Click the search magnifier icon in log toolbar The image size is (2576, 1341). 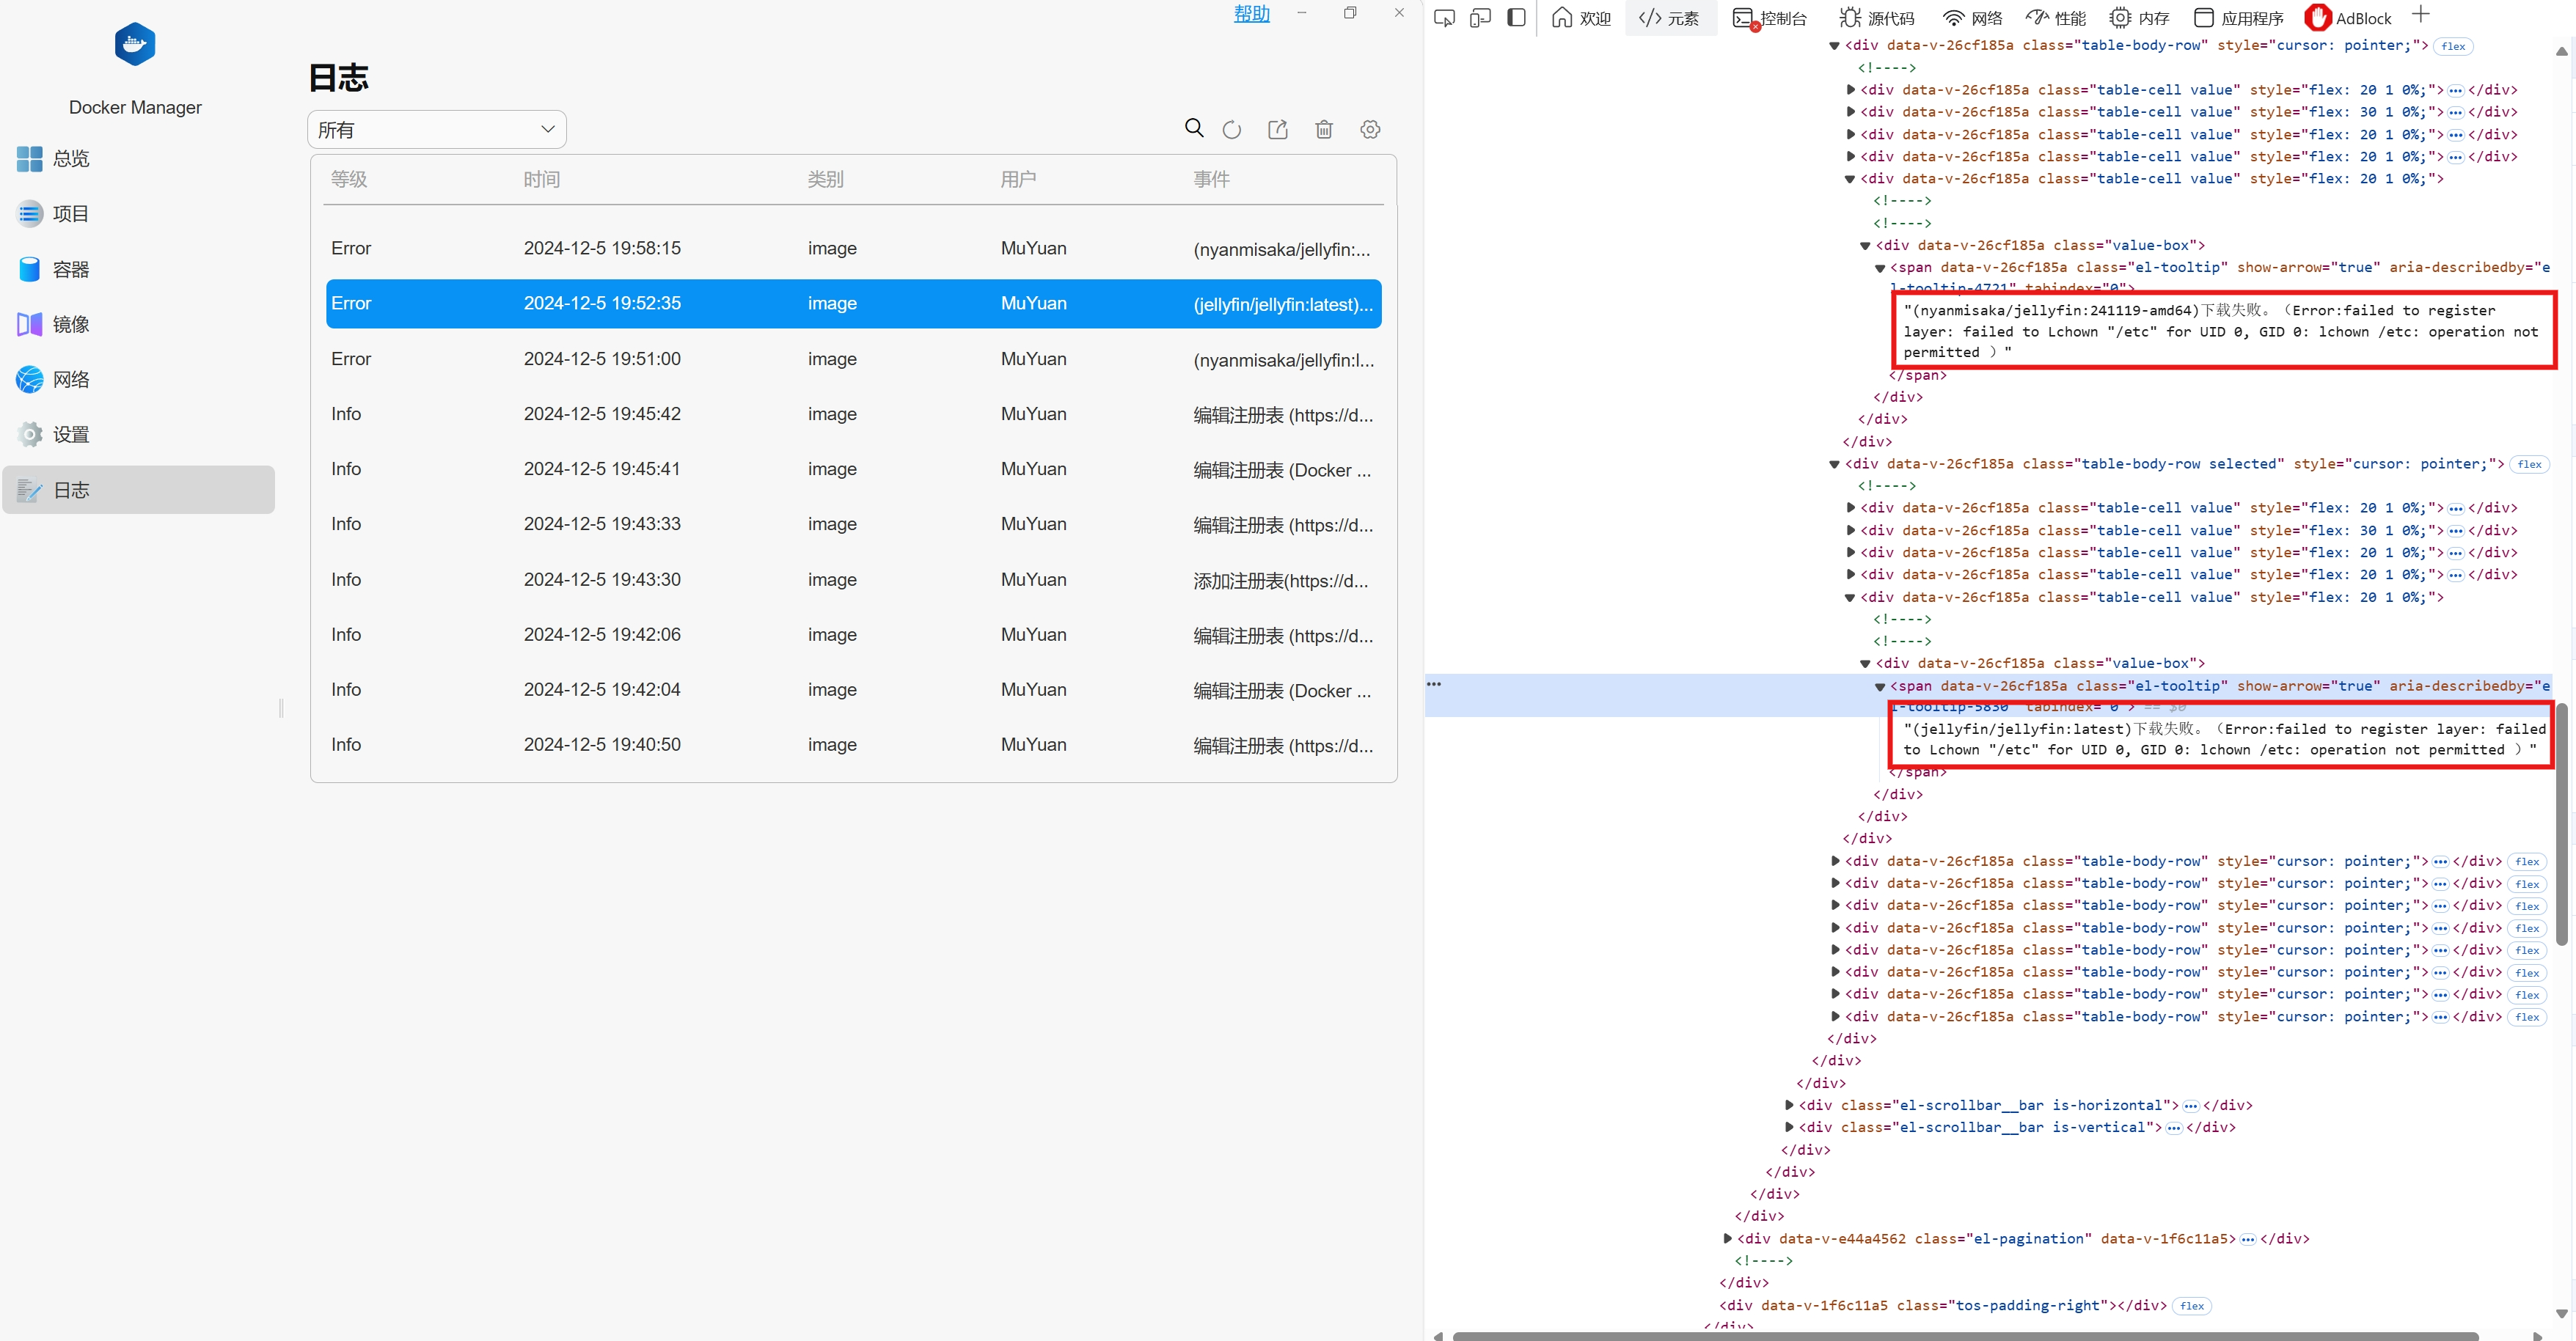pos(1194,129)
